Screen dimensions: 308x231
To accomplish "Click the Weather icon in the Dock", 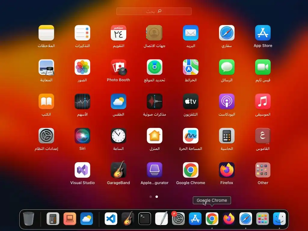I will tap(87, 219).
